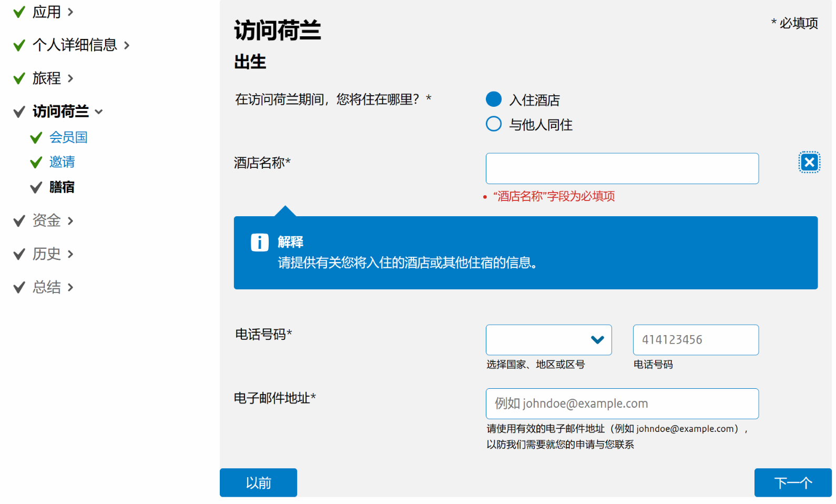
Task: Click the 酒店名称* field label
Action: pos(262,163)
